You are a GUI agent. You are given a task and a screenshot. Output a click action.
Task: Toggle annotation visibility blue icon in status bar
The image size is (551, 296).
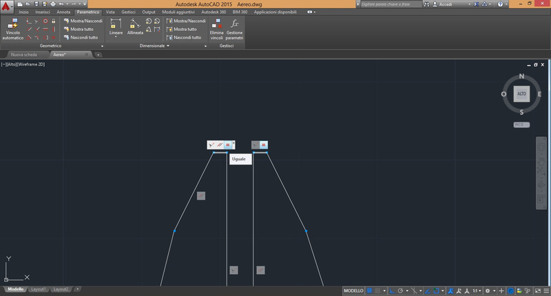click(450, 290)
